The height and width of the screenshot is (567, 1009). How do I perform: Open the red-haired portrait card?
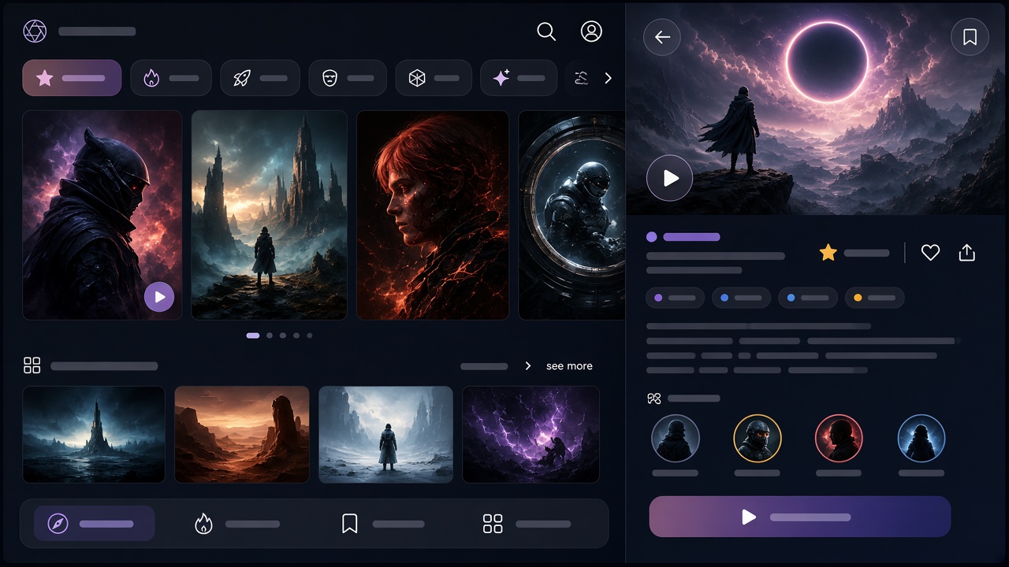click(433, 215)
